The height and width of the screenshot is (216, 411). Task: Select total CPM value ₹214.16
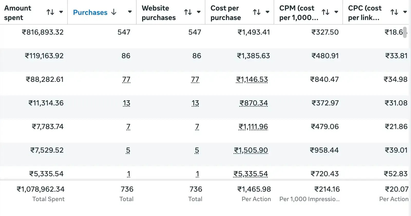[x=327, y=189]
